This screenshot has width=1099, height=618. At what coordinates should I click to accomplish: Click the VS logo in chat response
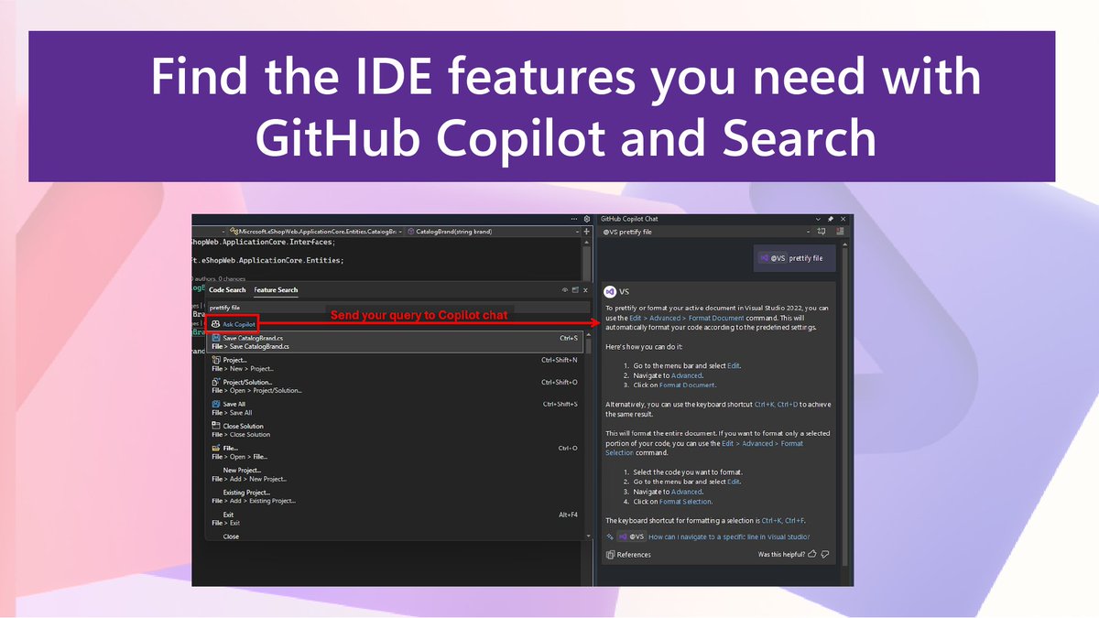pyautogui.click(x=610, y=291)
